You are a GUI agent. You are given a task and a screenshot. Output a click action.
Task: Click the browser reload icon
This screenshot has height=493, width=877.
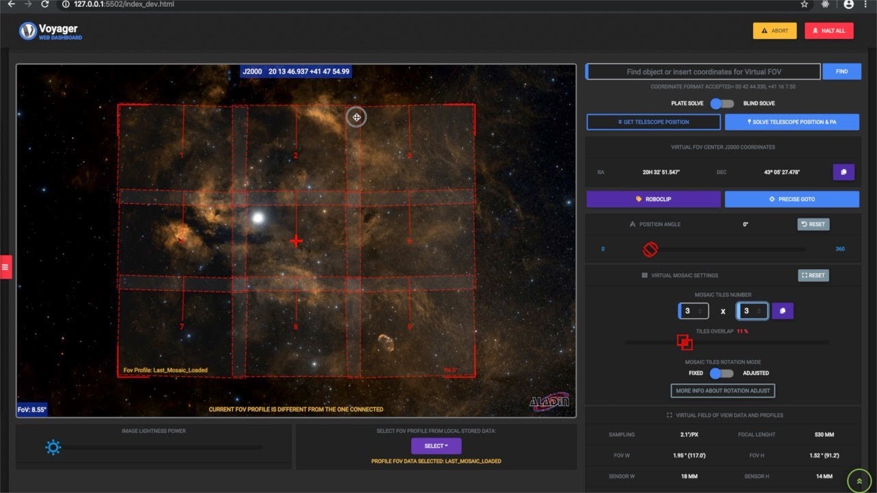[45, 4]
